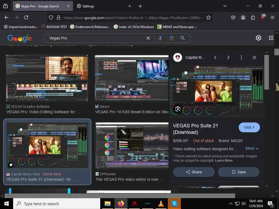Image resolution: width=279 pixels, height=209 pixels.
Task: Open VLC media player from the taskbar
Action: click(x=161, y=204)
